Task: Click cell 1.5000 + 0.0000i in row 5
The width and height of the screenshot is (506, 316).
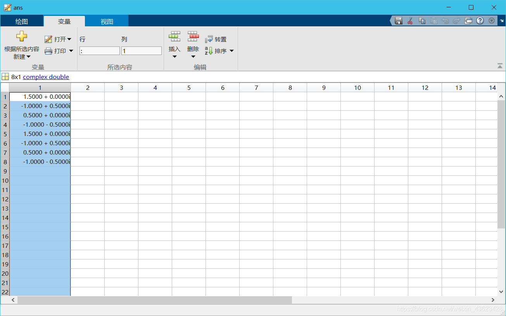Action: point(40,134)
